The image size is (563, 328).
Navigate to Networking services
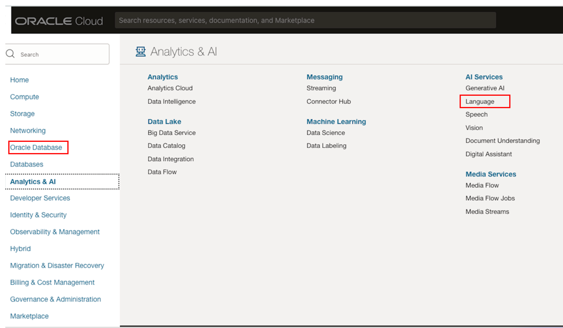point(28,130)
